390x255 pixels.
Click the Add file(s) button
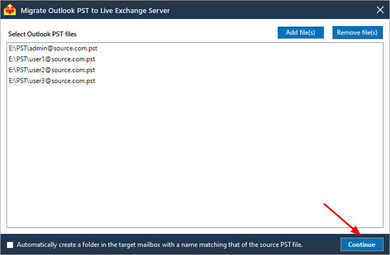[301, 33]
